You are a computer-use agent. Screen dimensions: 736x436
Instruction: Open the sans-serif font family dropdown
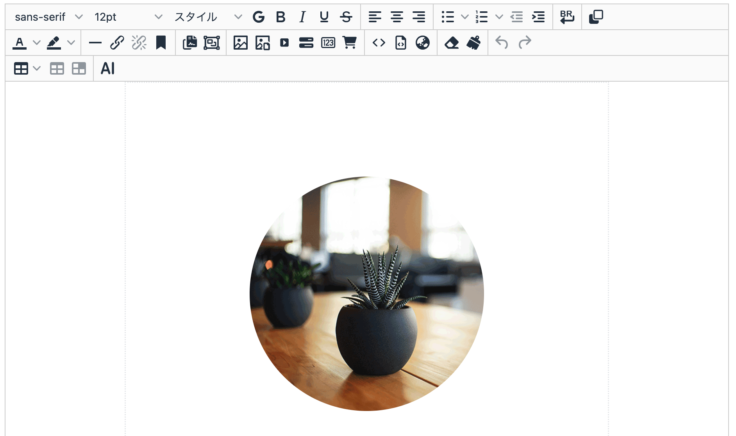[x=49, y=17]
